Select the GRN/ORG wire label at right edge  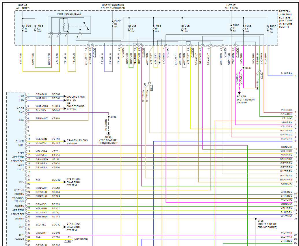[x=286, y=159]
